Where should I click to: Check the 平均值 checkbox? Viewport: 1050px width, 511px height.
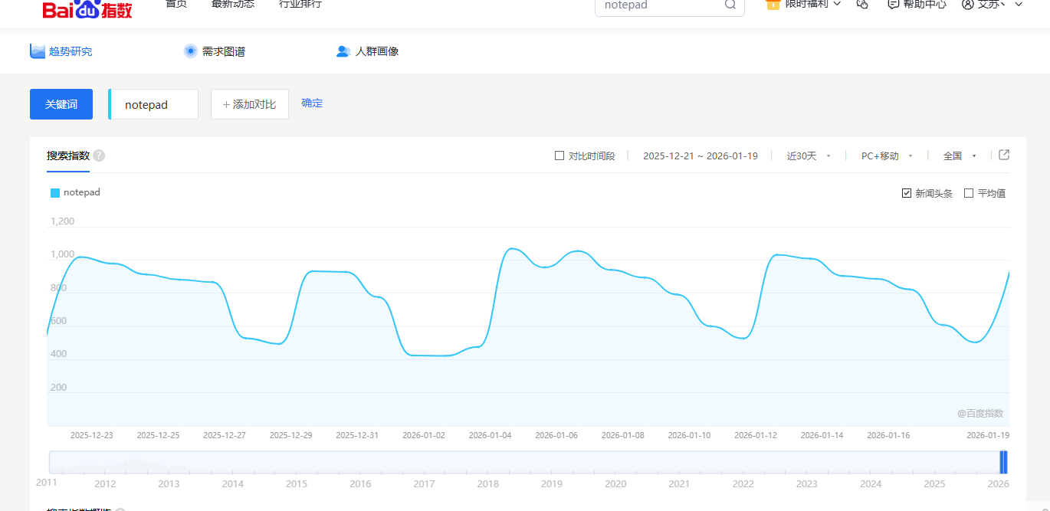[x=969, y=193]
